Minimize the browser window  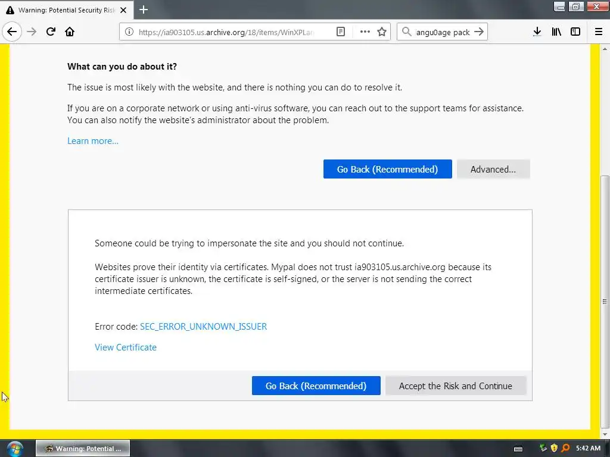pyautogui.click(x=559, y=7)
